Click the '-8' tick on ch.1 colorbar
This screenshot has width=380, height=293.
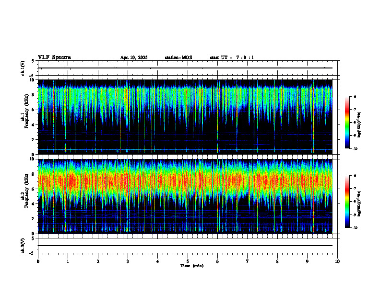click(354, 123)
